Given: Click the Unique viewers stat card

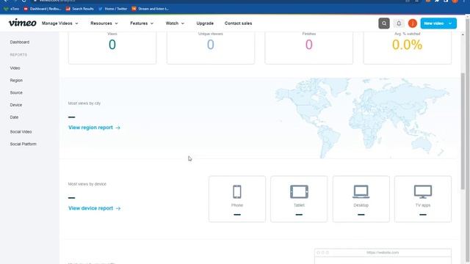Looking at the screenshot, I should point(211,47).
